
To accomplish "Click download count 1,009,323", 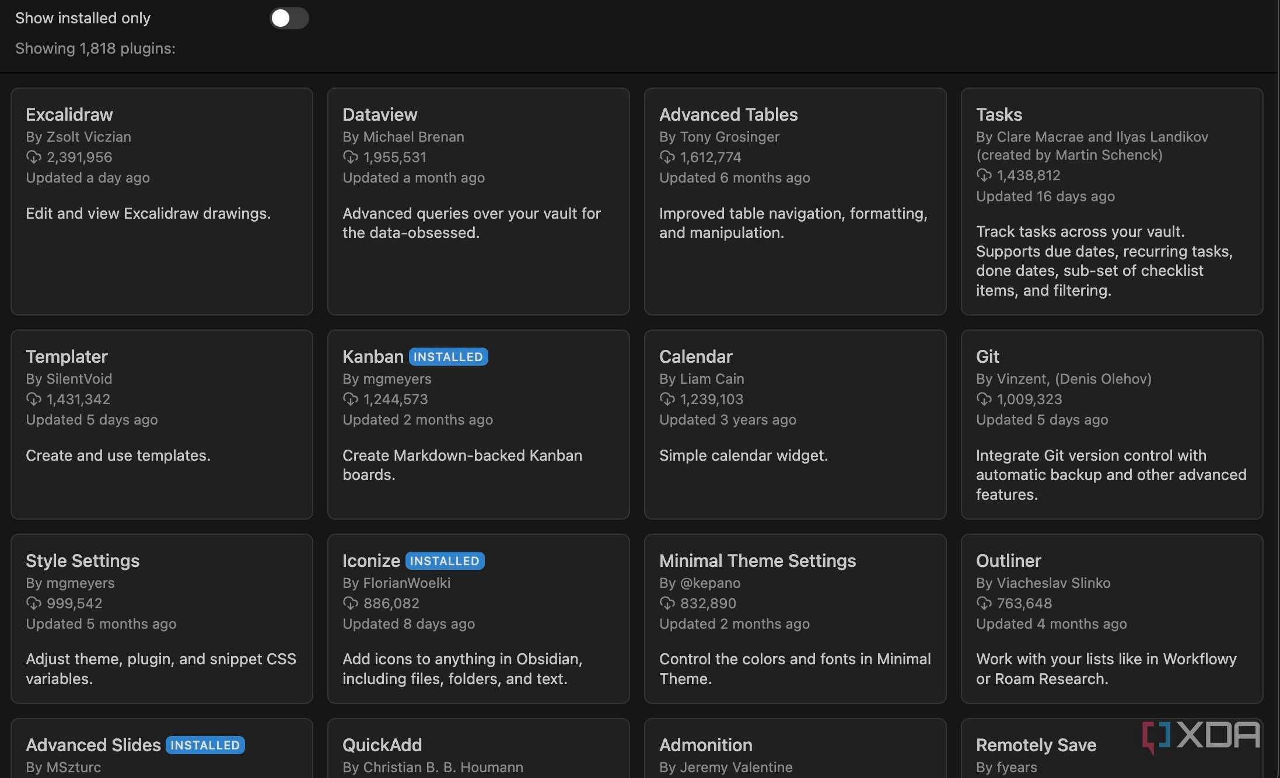I will 1030,399.
